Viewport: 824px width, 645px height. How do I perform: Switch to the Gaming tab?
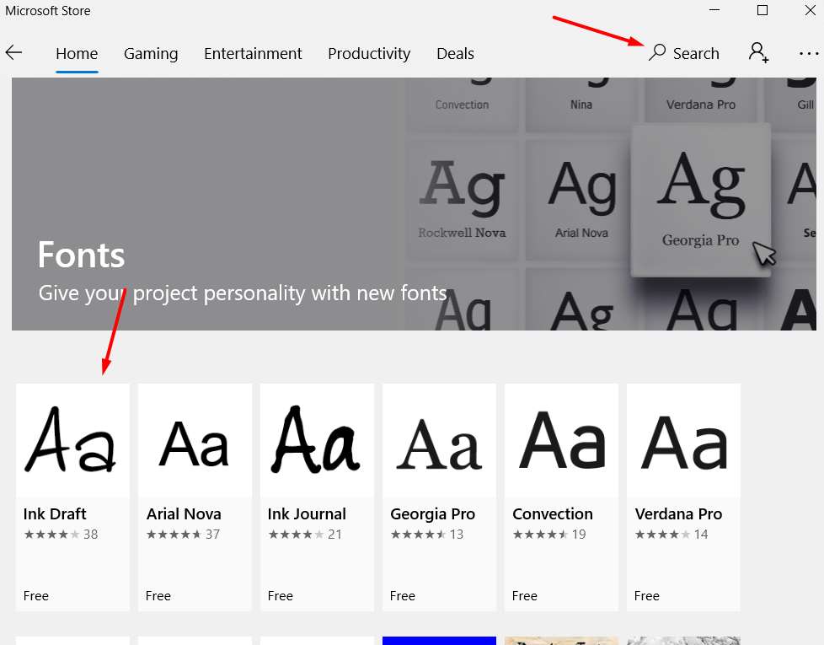(x=151, y=53)
